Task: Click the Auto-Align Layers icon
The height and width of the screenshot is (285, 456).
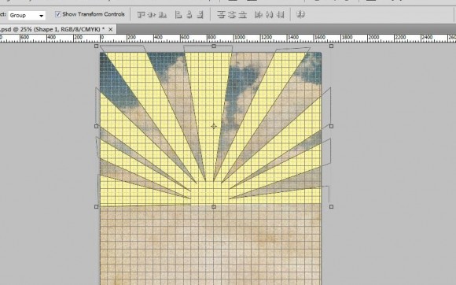Action: 301,14
